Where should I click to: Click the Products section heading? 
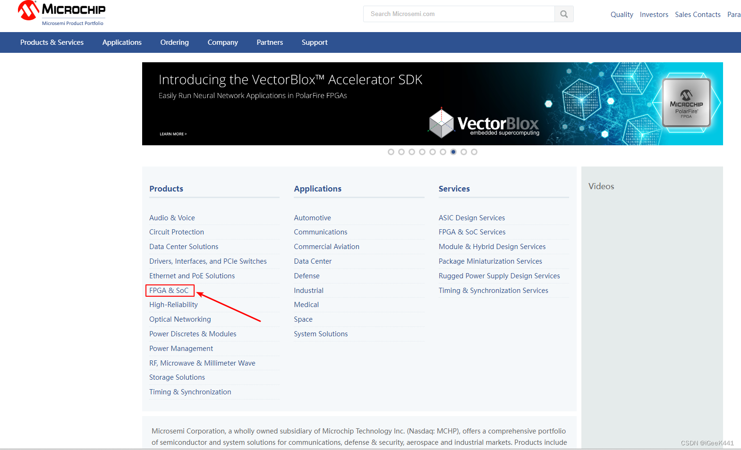(166, 189)
